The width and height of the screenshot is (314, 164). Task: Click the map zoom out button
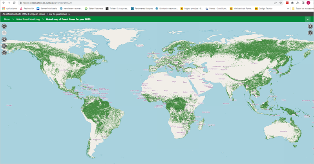pos(4,33)
